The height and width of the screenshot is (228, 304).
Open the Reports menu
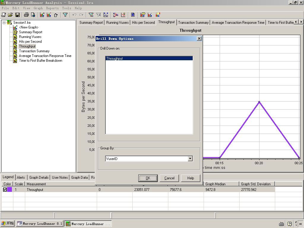(x=52, y=8)
